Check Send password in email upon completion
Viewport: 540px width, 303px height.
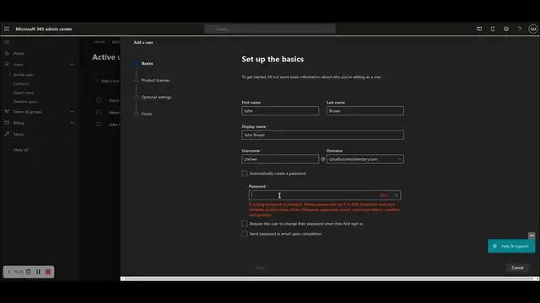coord(245,234)
